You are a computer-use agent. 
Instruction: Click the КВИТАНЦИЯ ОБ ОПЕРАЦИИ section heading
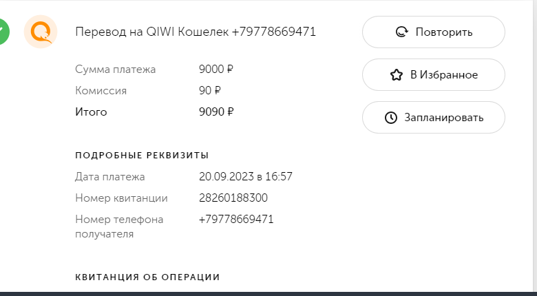[x=147, y=277]
